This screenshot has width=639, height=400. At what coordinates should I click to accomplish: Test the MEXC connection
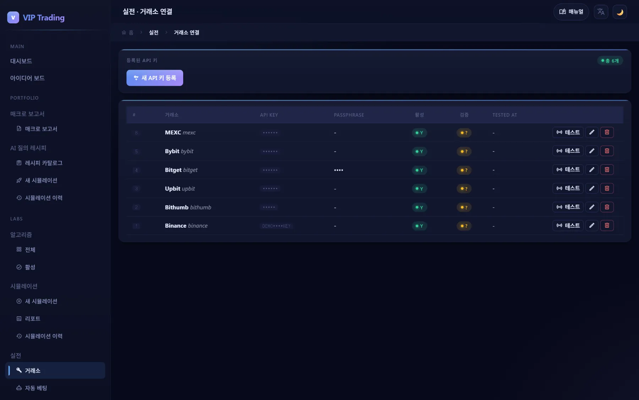(x=568, y=132)
